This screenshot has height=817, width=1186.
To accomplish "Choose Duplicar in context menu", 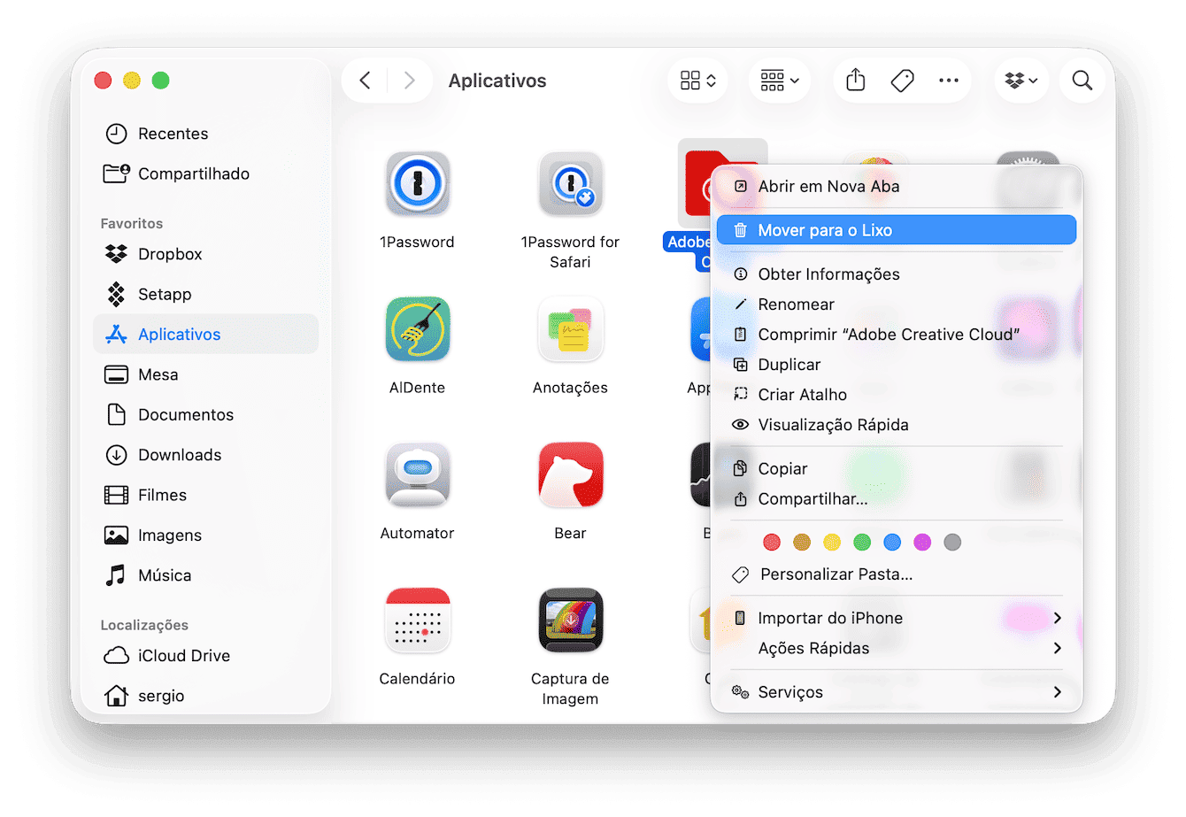I will click(x=897, y=365).
